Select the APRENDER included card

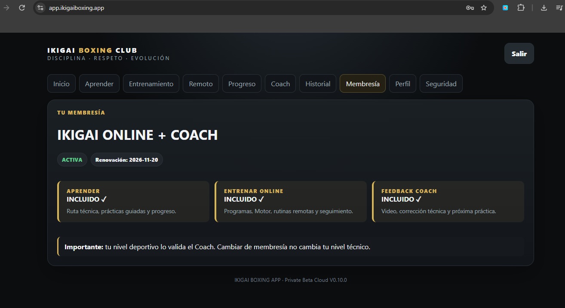pos(133,202)
